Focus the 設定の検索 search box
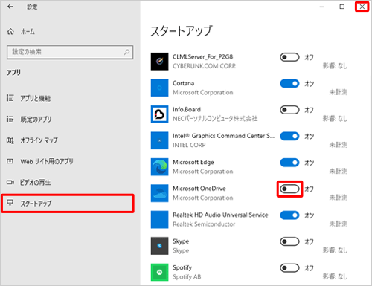 tap(70, 52)
